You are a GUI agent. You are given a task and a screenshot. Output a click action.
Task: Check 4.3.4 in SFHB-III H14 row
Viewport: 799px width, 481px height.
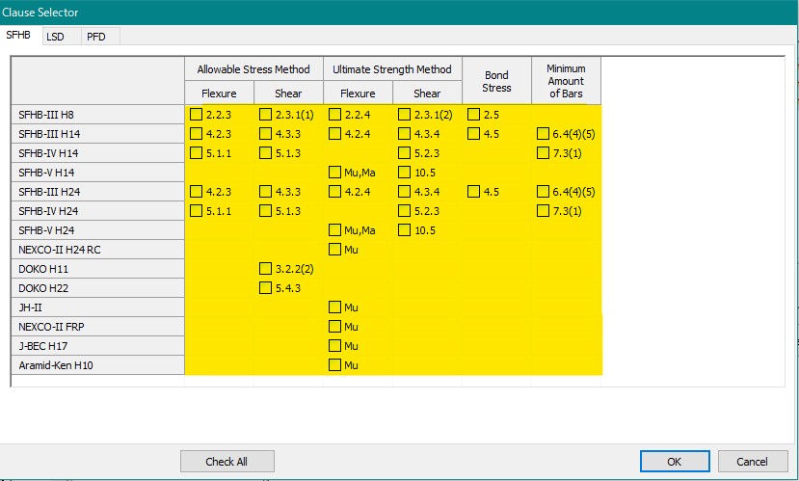tap(404, 133)
